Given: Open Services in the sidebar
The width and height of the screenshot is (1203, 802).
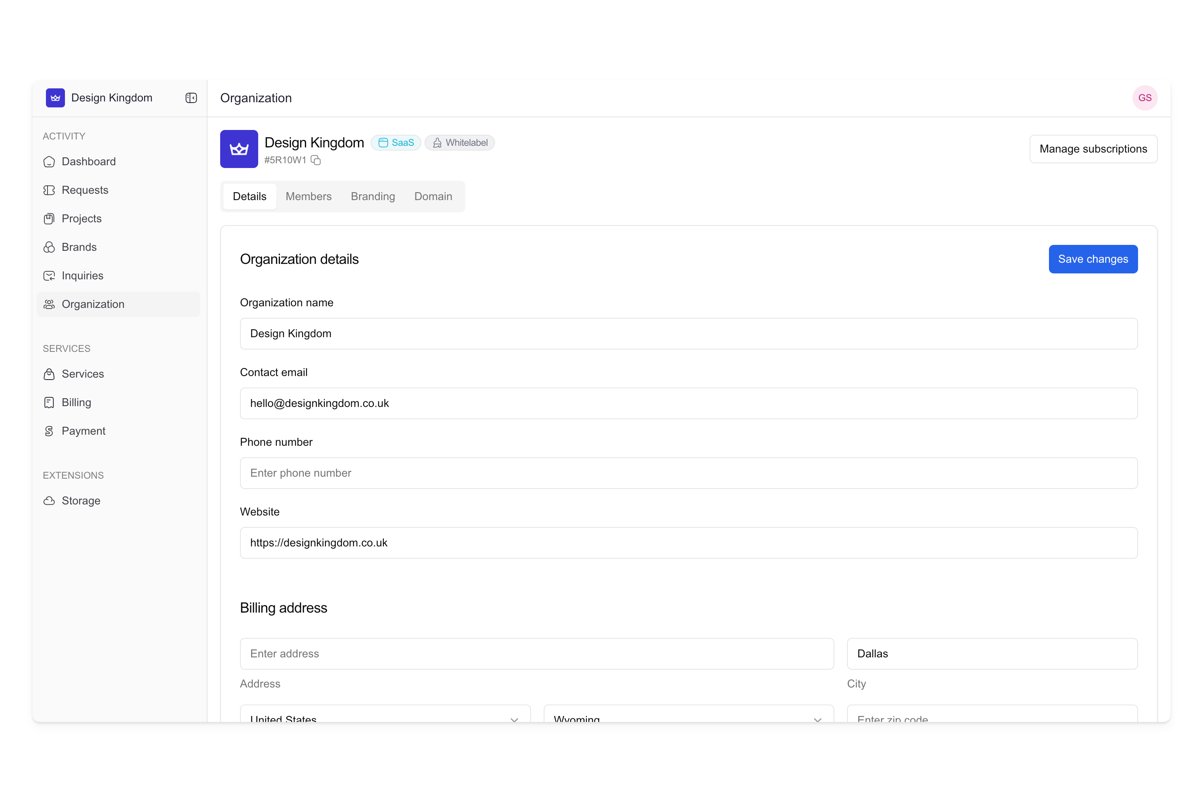Looking at the screenshot, I should (118, 374).
